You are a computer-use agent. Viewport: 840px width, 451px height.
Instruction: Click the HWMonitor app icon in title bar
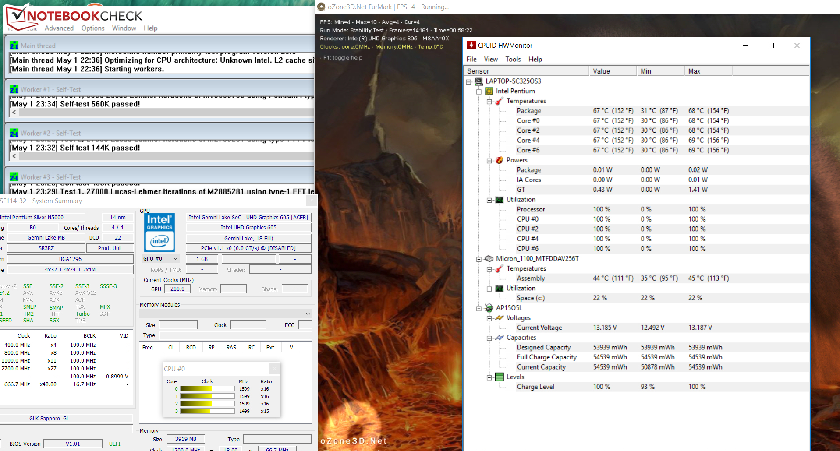tap(471, 45)
